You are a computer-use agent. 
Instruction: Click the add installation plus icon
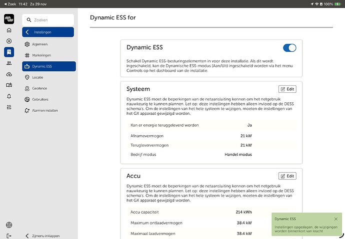[9, 41]
